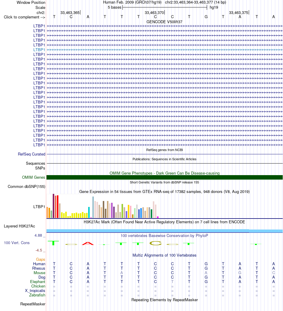This screenshot has height=311, width=283.
Task: Click the GENCODE V50lift37 track title
Action: (x=164, y=22)
